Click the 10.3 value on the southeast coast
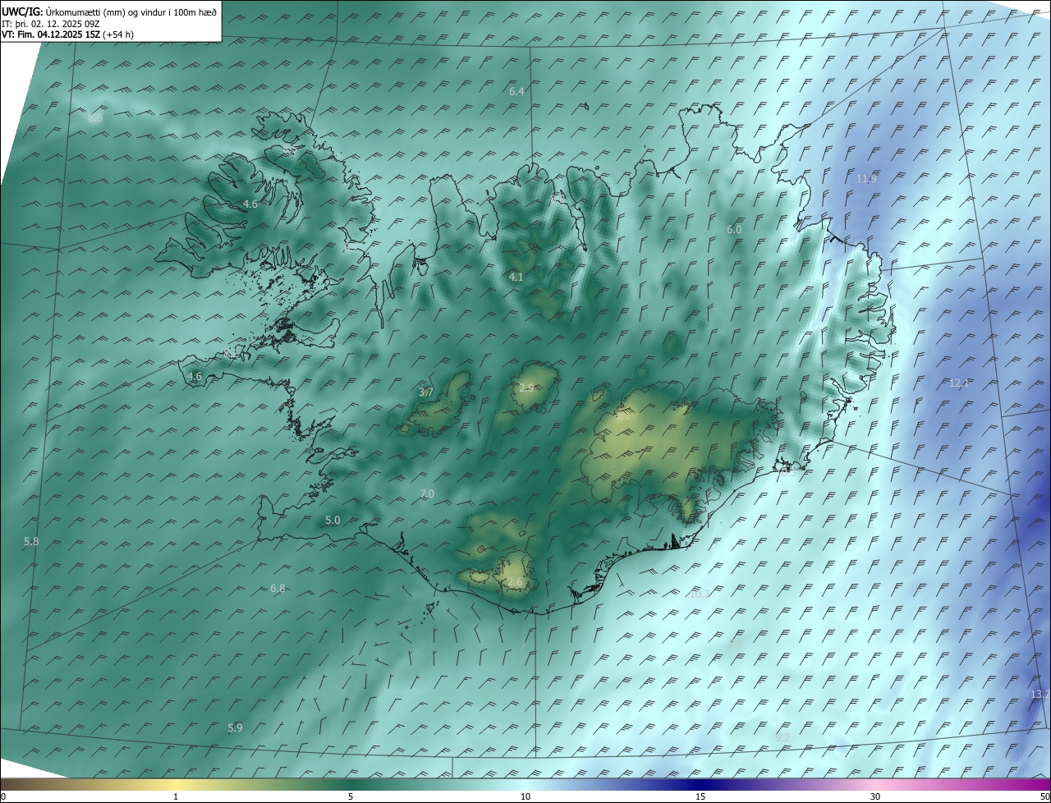This screenshot has width=1051, height=803. point(787,473)
